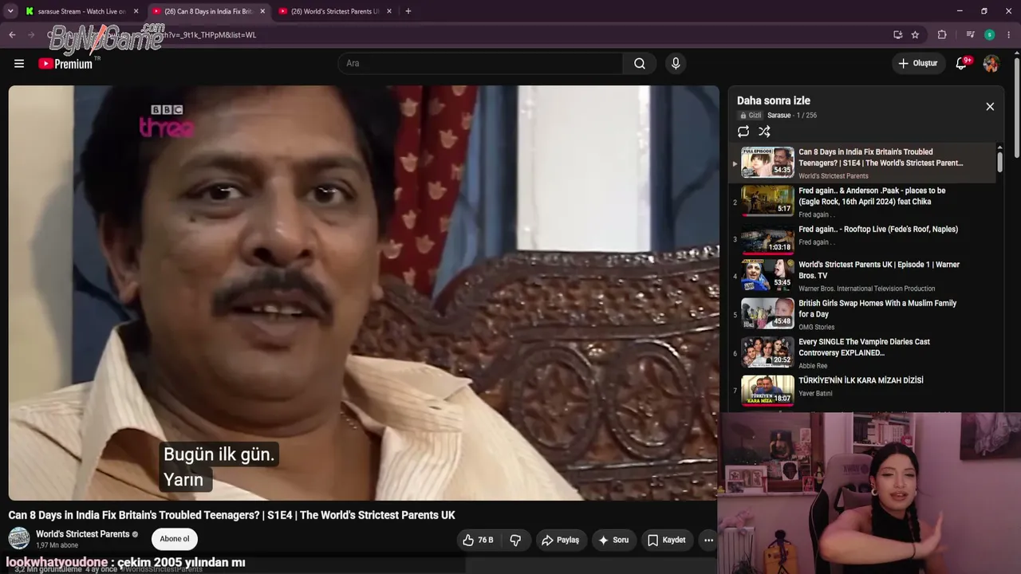Open thumbnail for British Girls Swap Homes
The height and width of the screenshot is (574, 1021).
(x=767, y=313)
